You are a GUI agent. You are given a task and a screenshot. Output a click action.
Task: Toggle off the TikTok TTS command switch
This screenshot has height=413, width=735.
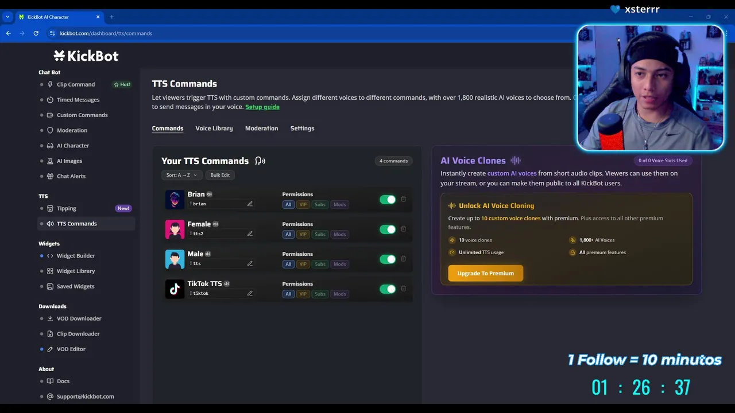[388, 289]
